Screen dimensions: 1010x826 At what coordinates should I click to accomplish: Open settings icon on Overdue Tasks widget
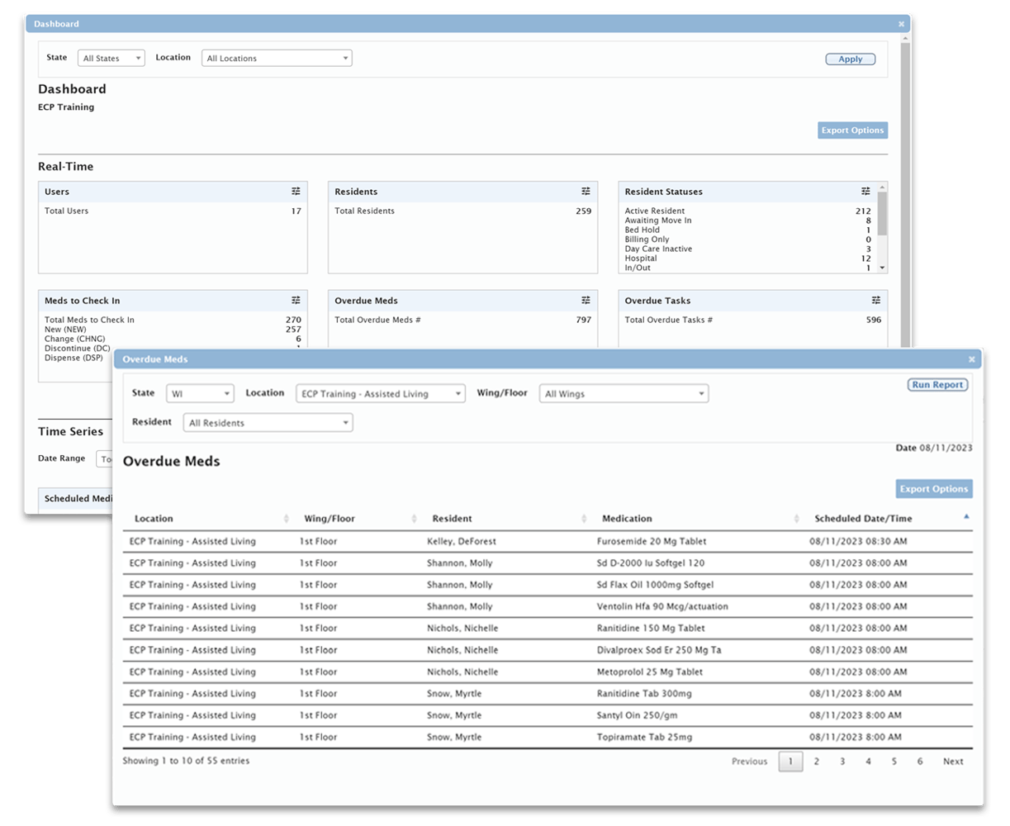pos(875,301)
